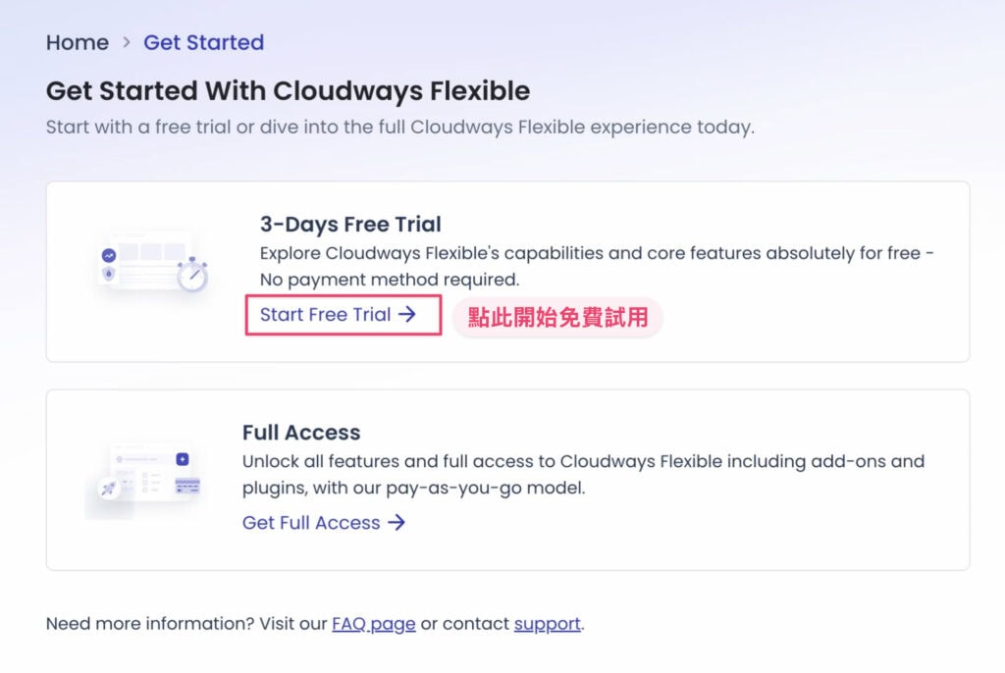Viewport: 1005px width, 673px height.
Task: Select the Get Started breadcrumb item
Action: pos(204,43)
